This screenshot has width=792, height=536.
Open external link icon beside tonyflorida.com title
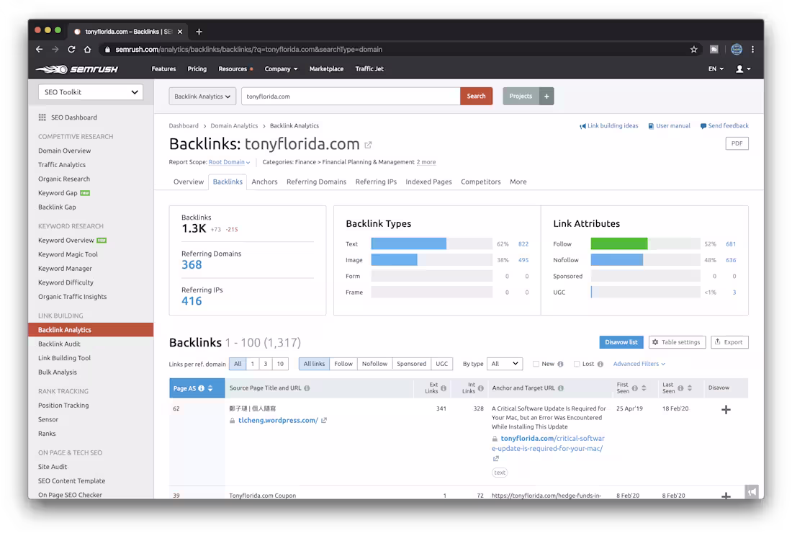368,145
